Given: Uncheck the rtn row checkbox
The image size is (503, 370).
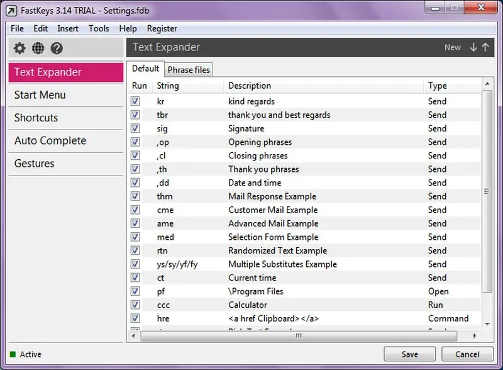Looking at the screenshot, I should (x=135, y=250).
